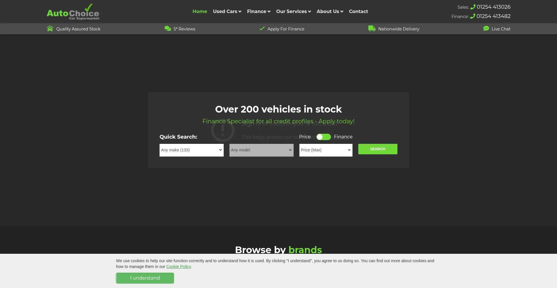Expand the Used Cars menu
This screenshot has height=288, width=557.
[227, 11]
